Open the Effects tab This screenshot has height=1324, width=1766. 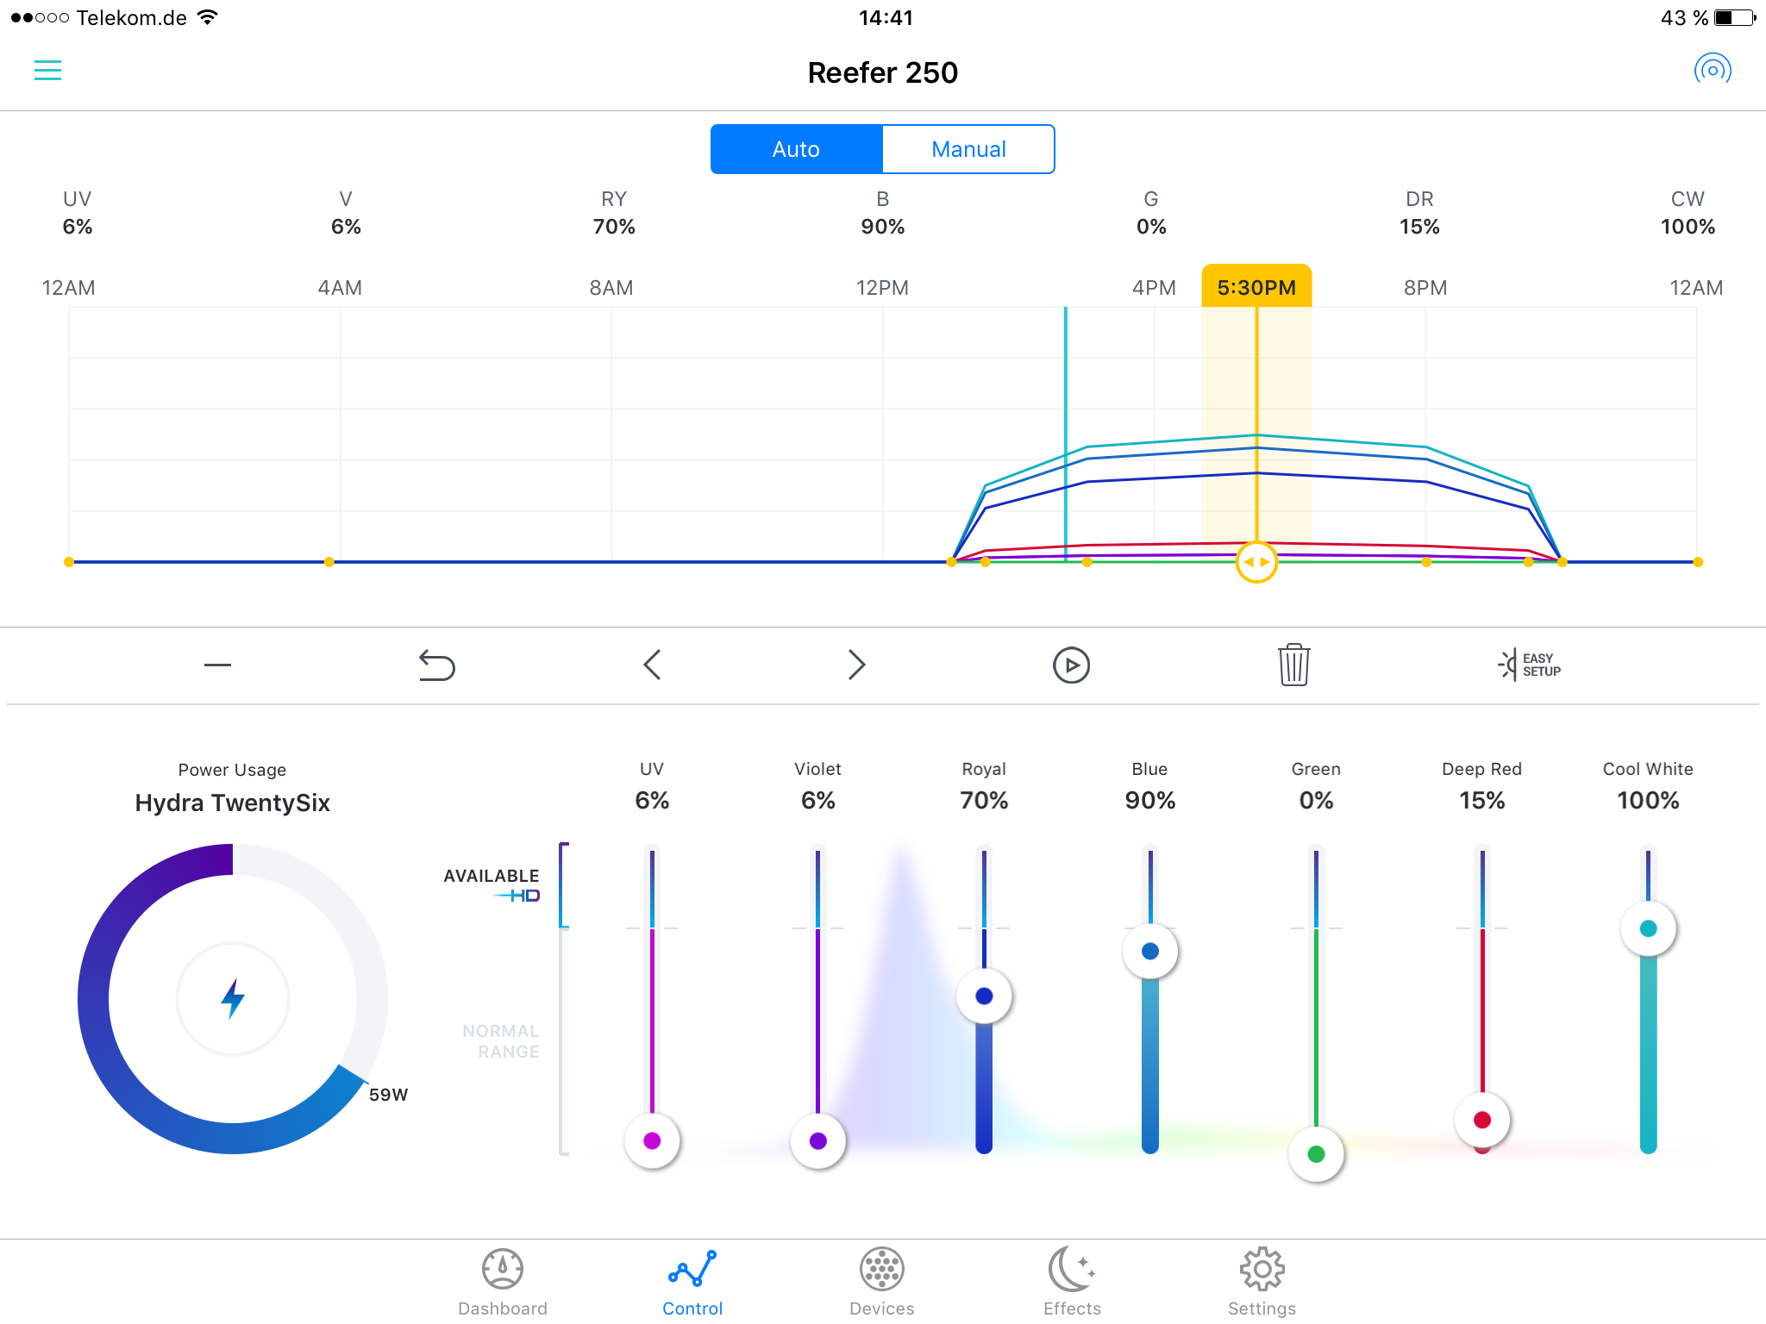tap(1072, 1282)
